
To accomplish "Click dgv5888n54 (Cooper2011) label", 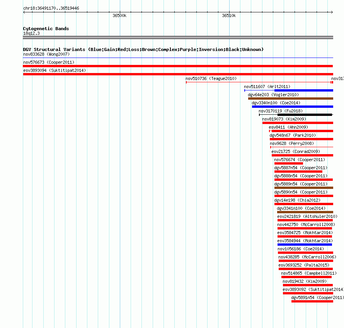I will pos(301,176).
